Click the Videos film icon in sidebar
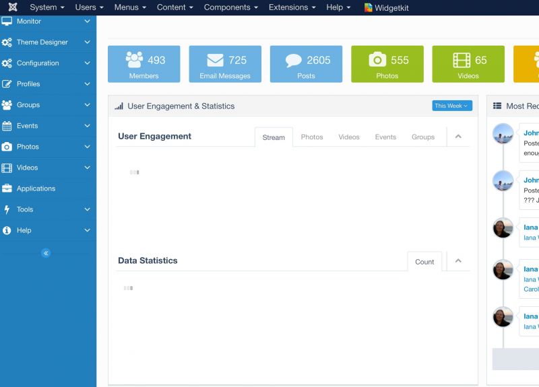The width and height of the screenshot is (539, 387). [x=7, y=168]
